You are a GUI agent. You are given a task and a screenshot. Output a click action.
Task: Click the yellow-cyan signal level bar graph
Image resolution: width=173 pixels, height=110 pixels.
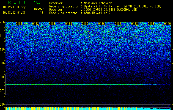[88, 108]
